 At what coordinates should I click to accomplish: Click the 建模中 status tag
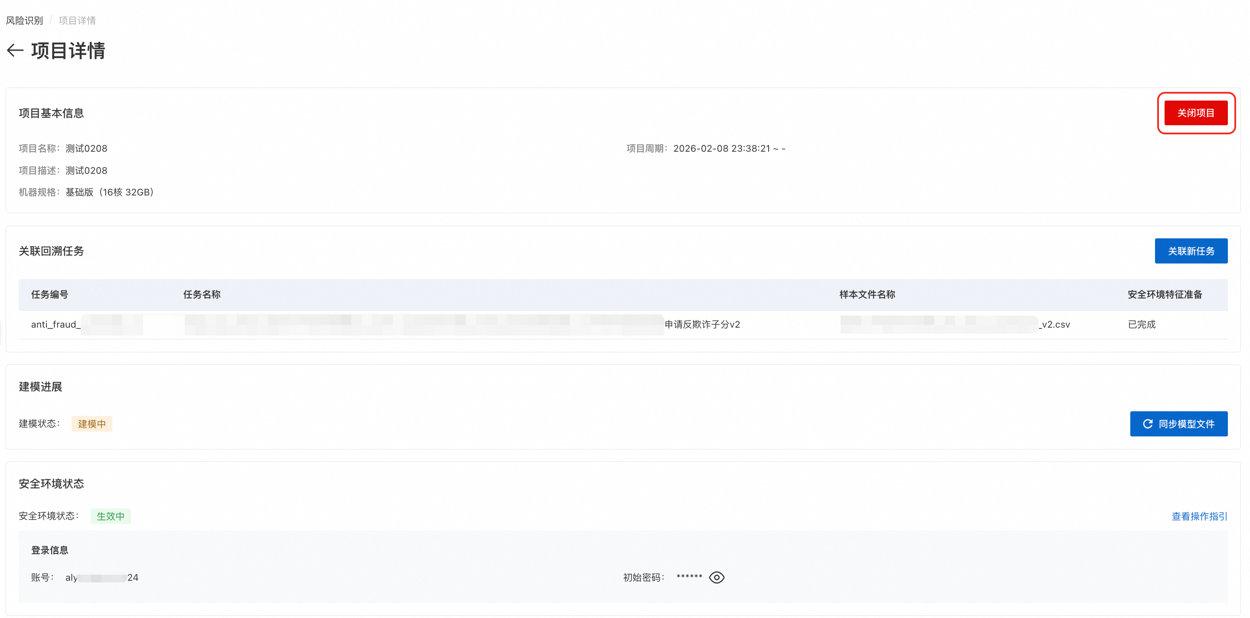pyautogui.click(x=92, y=424)
